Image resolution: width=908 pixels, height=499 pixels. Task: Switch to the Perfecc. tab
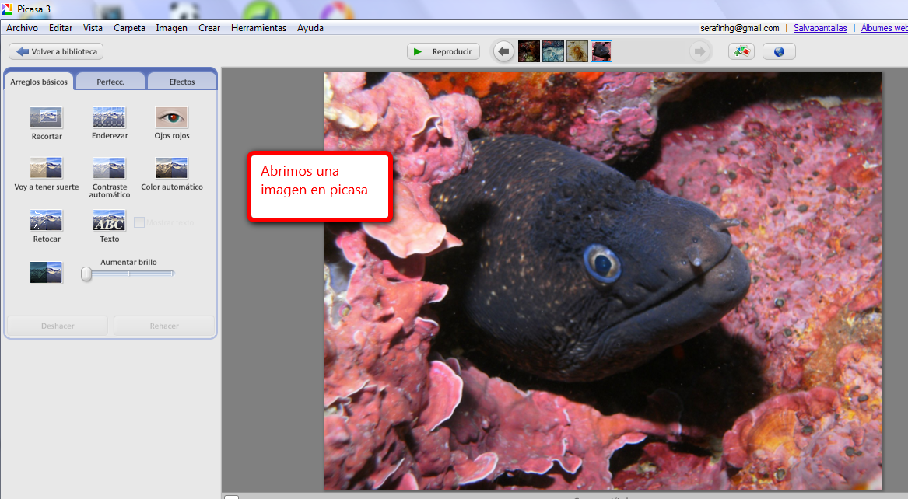tap(110, 82)
